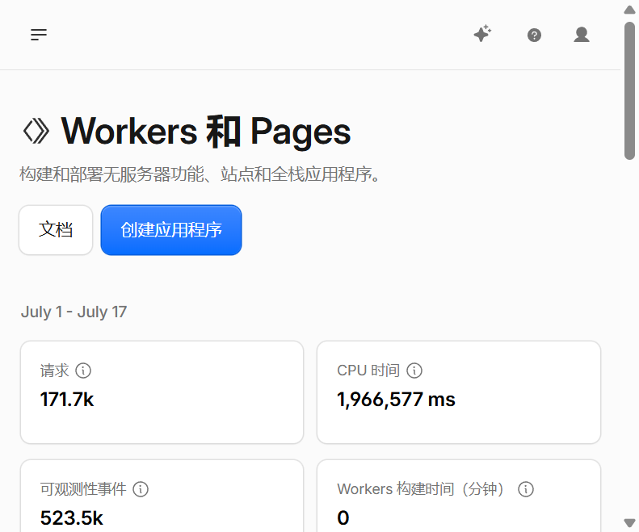Screen dimensions: 639x532
Task: Show info icon beside 可观测性事件
Action: coord(141,489)
